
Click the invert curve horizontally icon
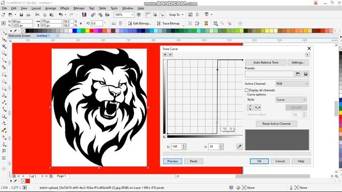pos(258,107)
